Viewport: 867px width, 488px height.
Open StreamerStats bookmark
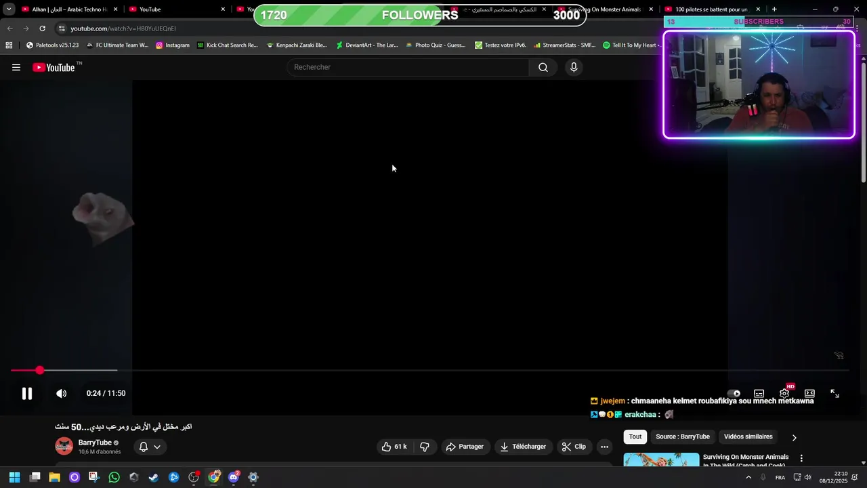click(564, 45)
